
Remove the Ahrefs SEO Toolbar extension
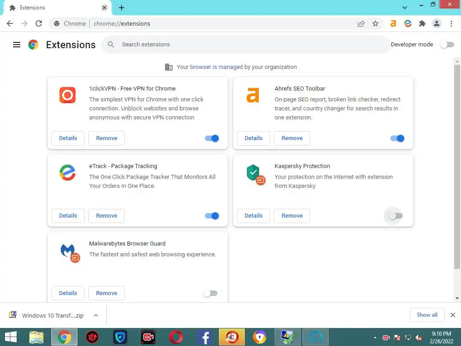click(292, 138)
